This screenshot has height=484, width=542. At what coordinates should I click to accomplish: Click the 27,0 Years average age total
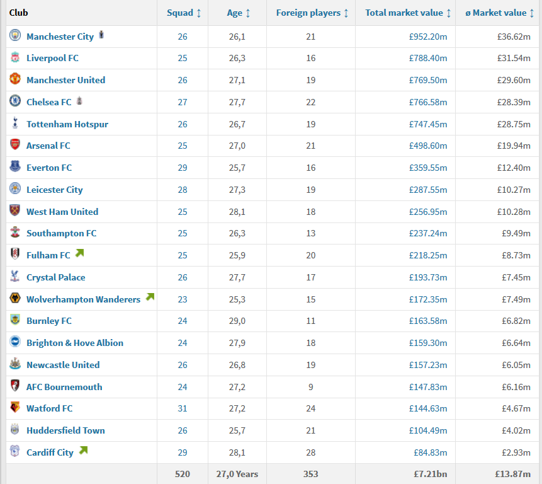click(x=237, y=474)
